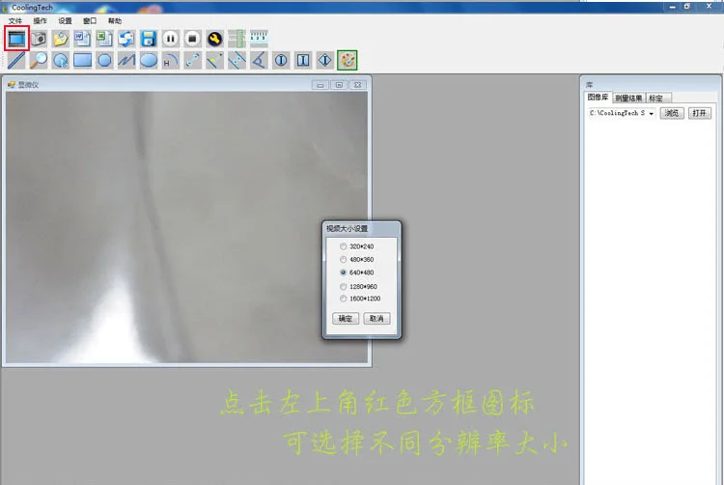This screenshot has height=485, width=724.
Task: Open the 操作 menu
Action: (x=41, y=21)
